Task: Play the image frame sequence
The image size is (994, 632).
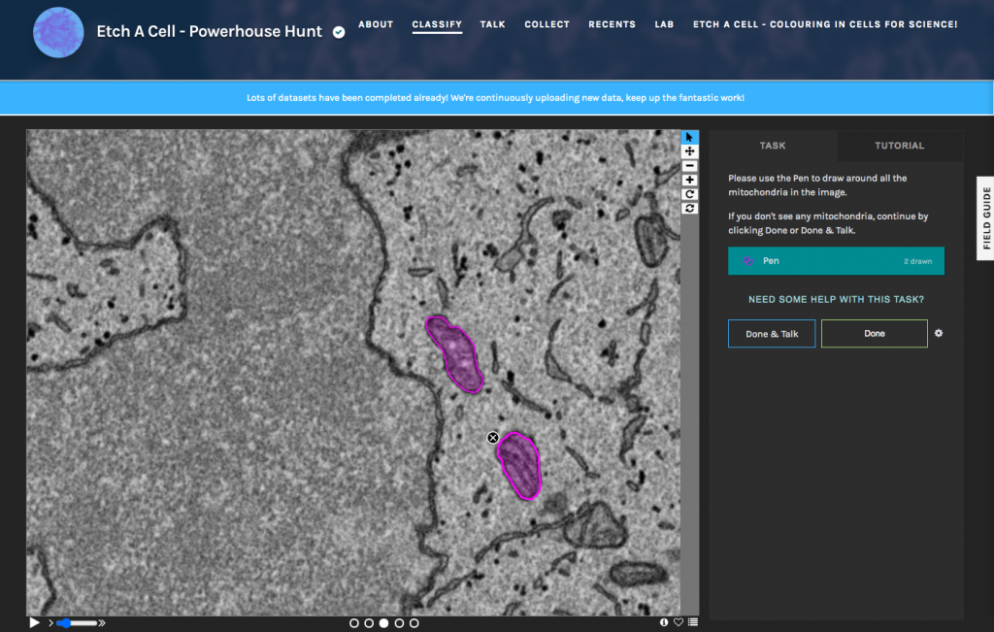Action: tap(34, 622)
